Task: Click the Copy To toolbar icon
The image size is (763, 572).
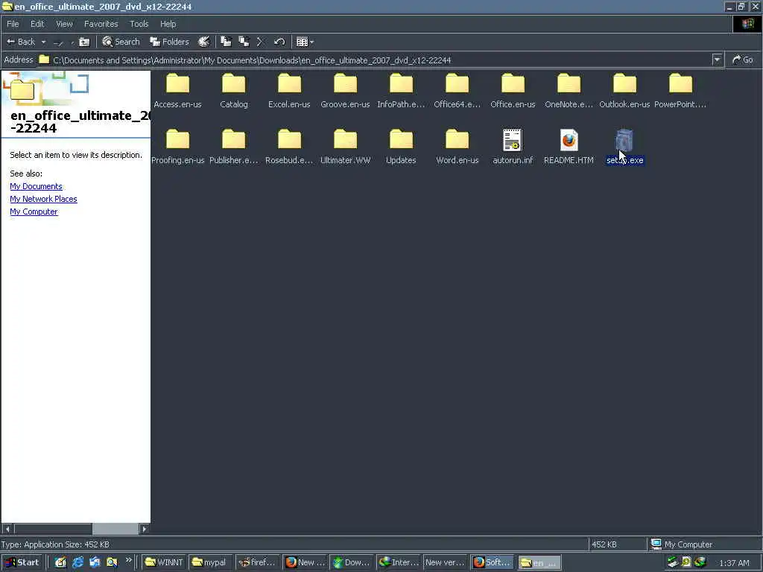Action: coord(244,42)
